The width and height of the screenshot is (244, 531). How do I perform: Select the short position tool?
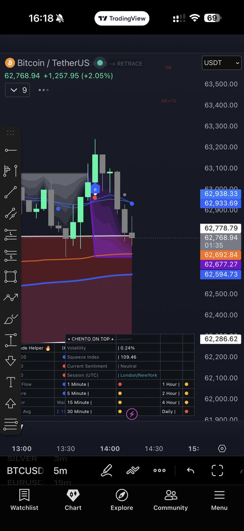coord(11,255)
